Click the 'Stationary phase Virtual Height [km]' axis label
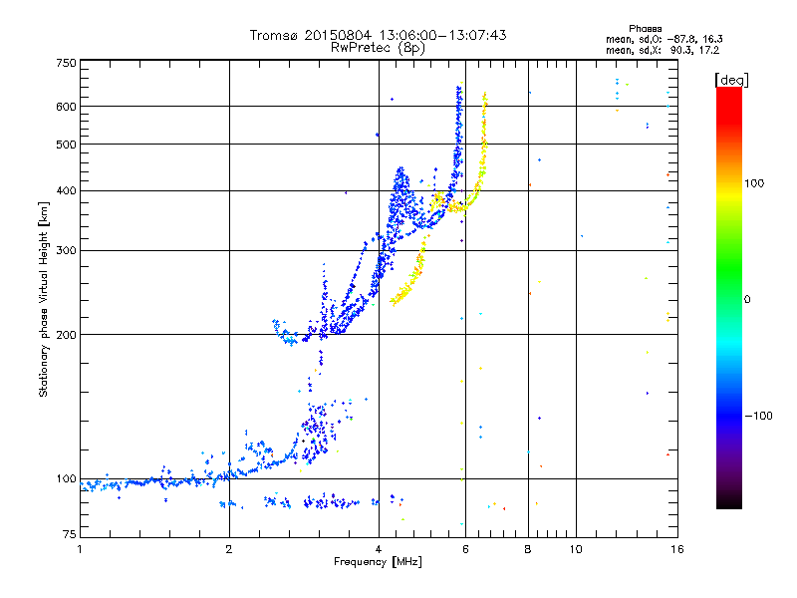 [44, 299]
